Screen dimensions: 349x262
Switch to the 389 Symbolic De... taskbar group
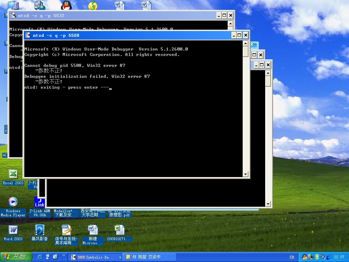(x=94, y=257)
